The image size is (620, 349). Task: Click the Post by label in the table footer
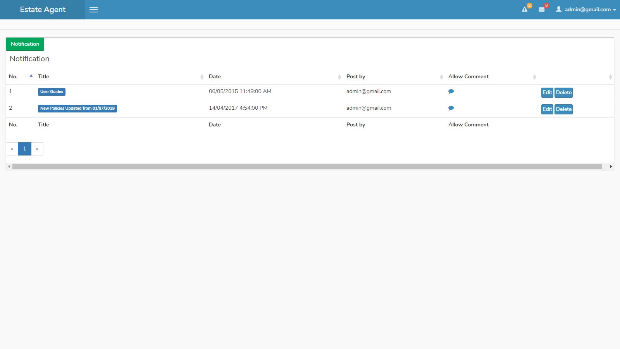[x=356, y=125]
